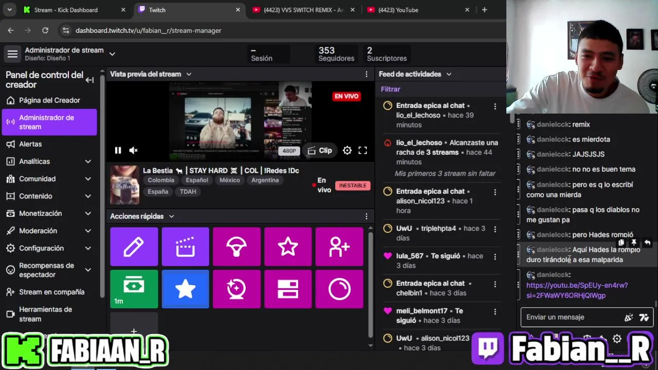Open Alertas in sidebar
The height and width of the screenshot is (370, 658).
click(x=49, y=144)
